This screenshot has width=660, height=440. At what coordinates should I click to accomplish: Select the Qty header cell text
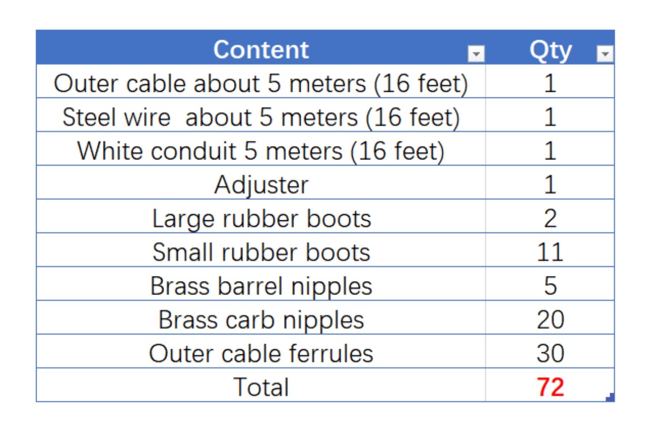(x=550, y=50)
